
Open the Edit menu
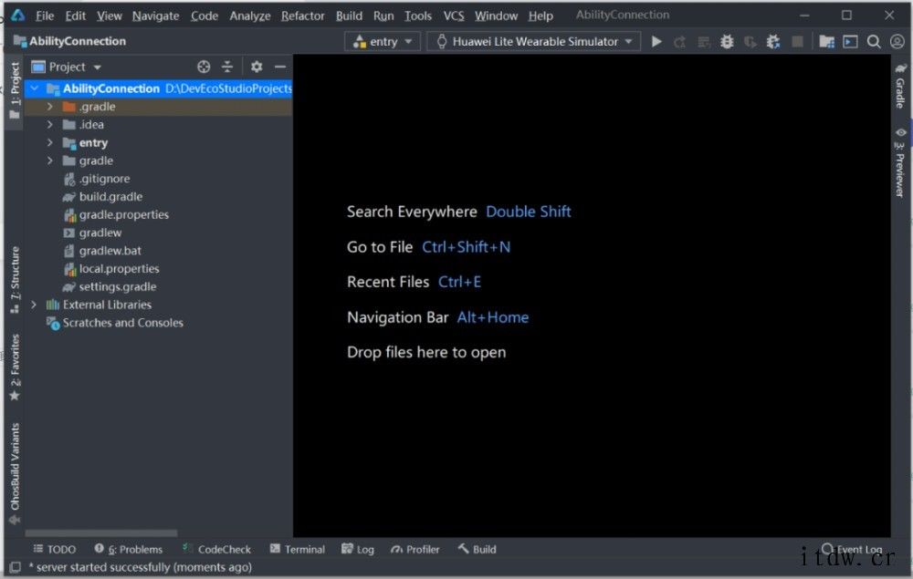coord(75,16)
